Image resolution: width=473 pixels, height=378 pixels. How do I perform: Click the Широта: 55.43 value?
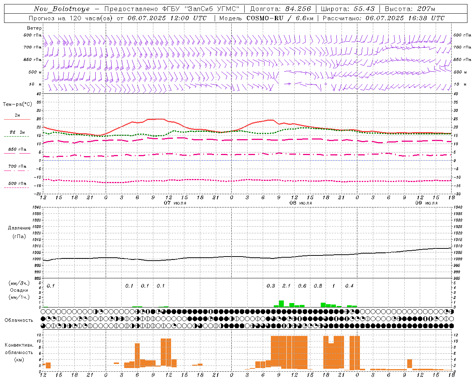pyautogui.click(x=348, y=9)
